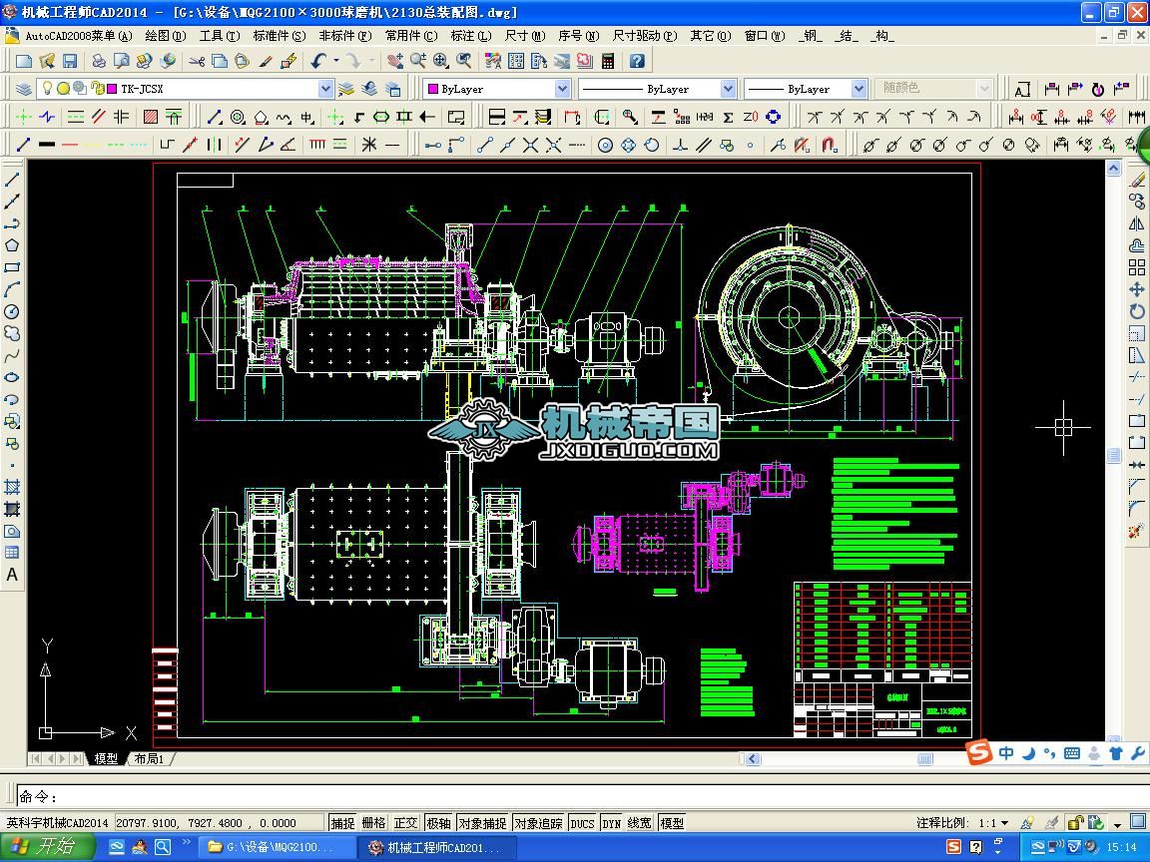This screenshot has width=1150, height=862.
Task: Click the Array tool in right toolbar
Action: tap(1137, 267)
